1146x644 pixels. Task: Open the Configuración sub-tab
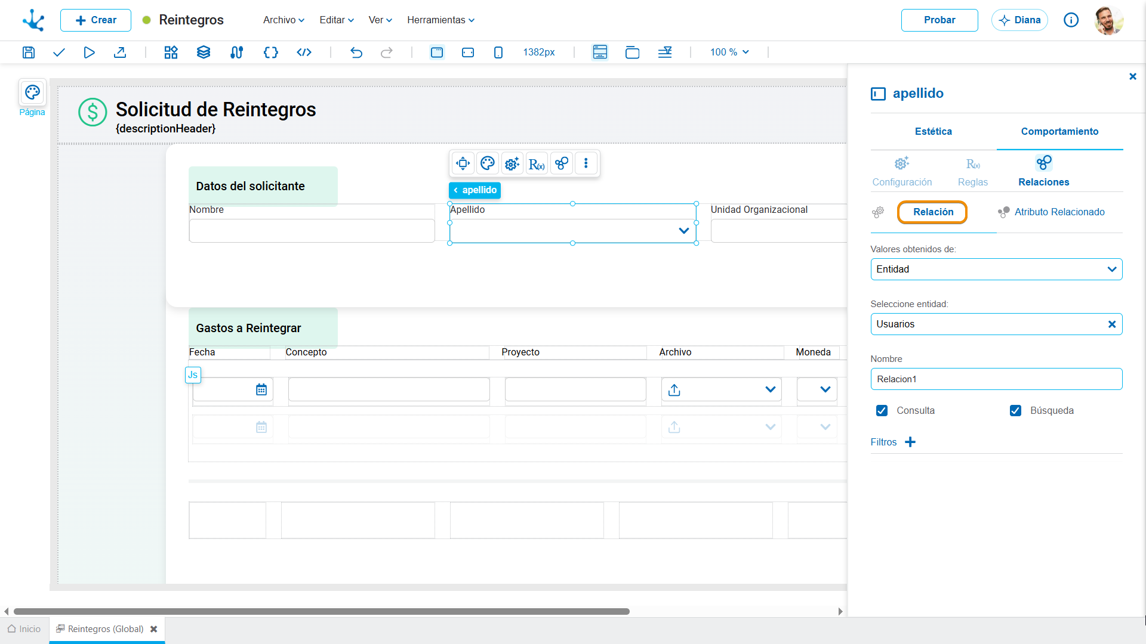(x=902, y=172)
